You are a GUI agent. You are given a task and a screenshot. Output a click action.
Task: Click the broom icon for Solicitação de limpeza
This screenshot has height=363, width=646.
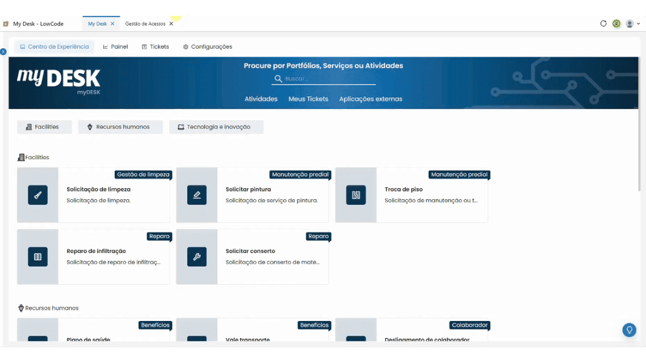pos(38,195)
